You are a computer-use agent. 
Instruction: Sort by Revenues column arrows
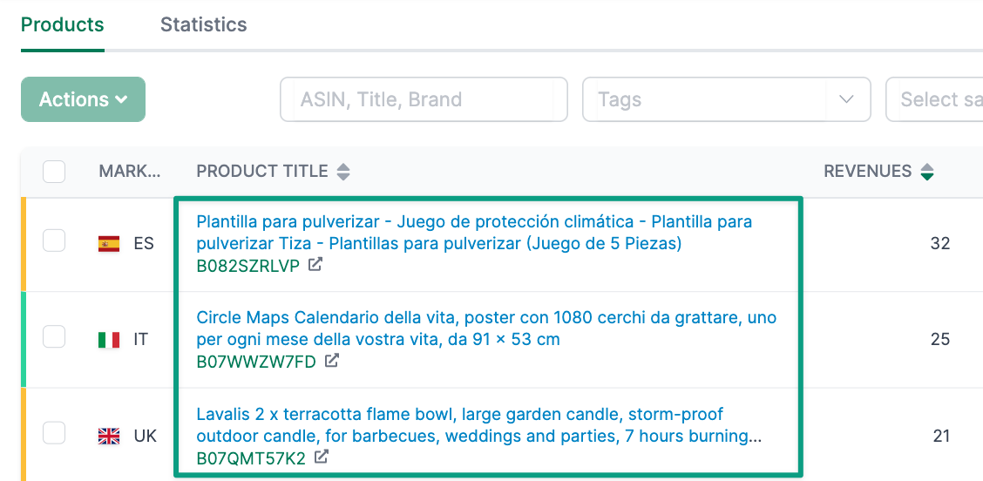[x=927, y=172]
